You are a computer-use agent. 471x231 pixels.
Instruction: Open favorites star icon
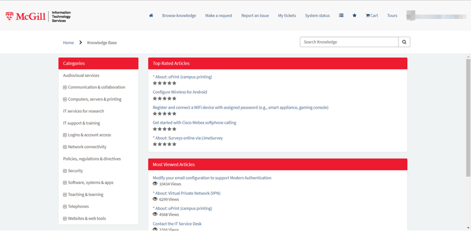coord(354,15)
